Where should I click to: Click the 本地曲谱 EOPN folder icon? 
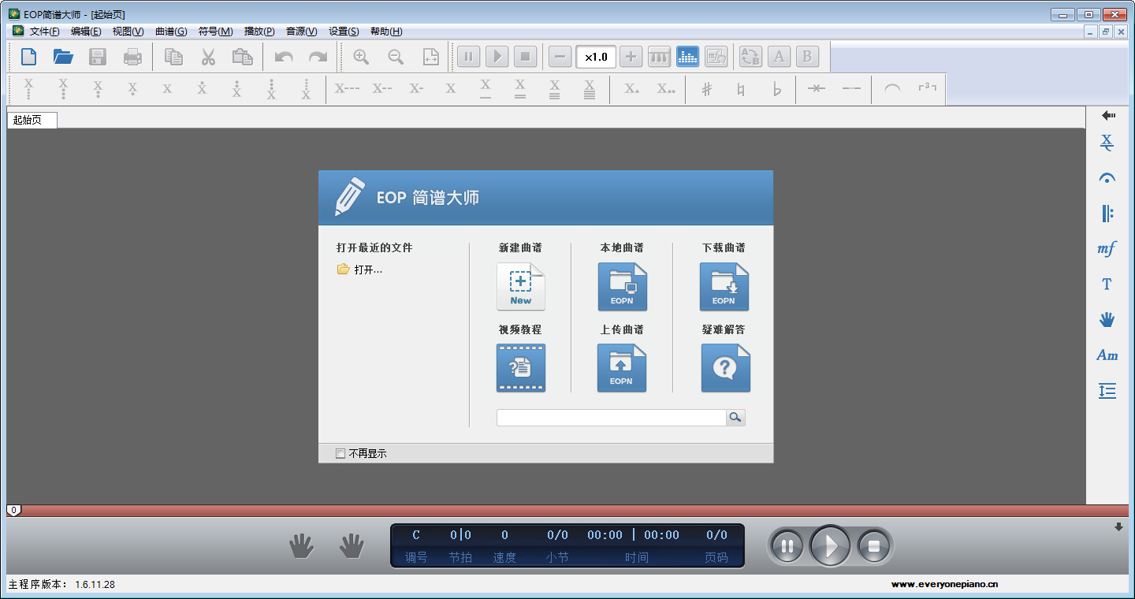click(623, 286)
